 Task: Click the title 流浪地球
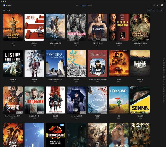tap(34, 80)
